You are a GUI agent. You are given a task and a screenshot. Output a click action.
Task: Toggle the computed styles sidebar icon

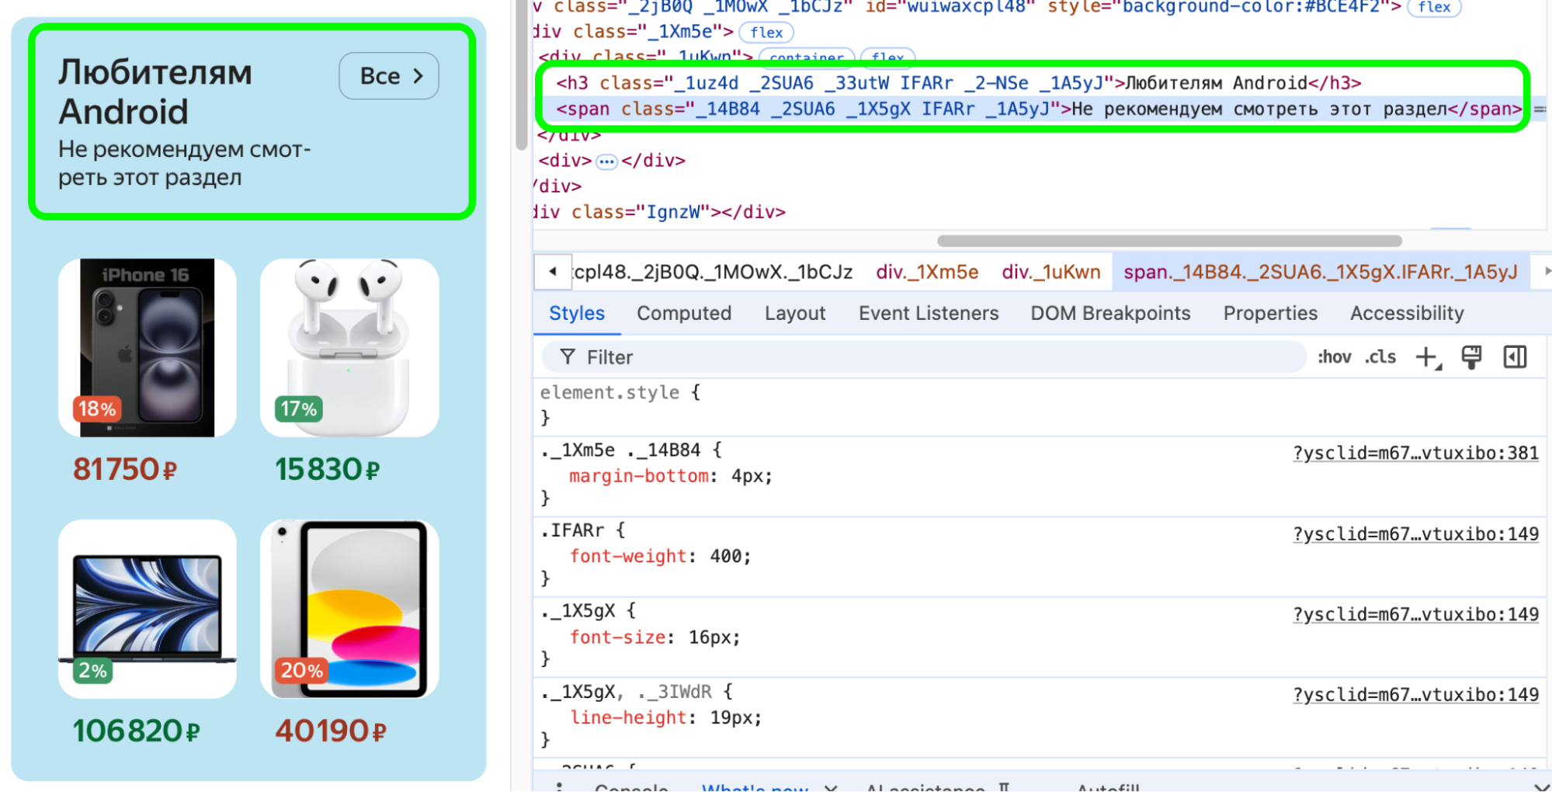pyautogui.click(x=1515, y=357)
